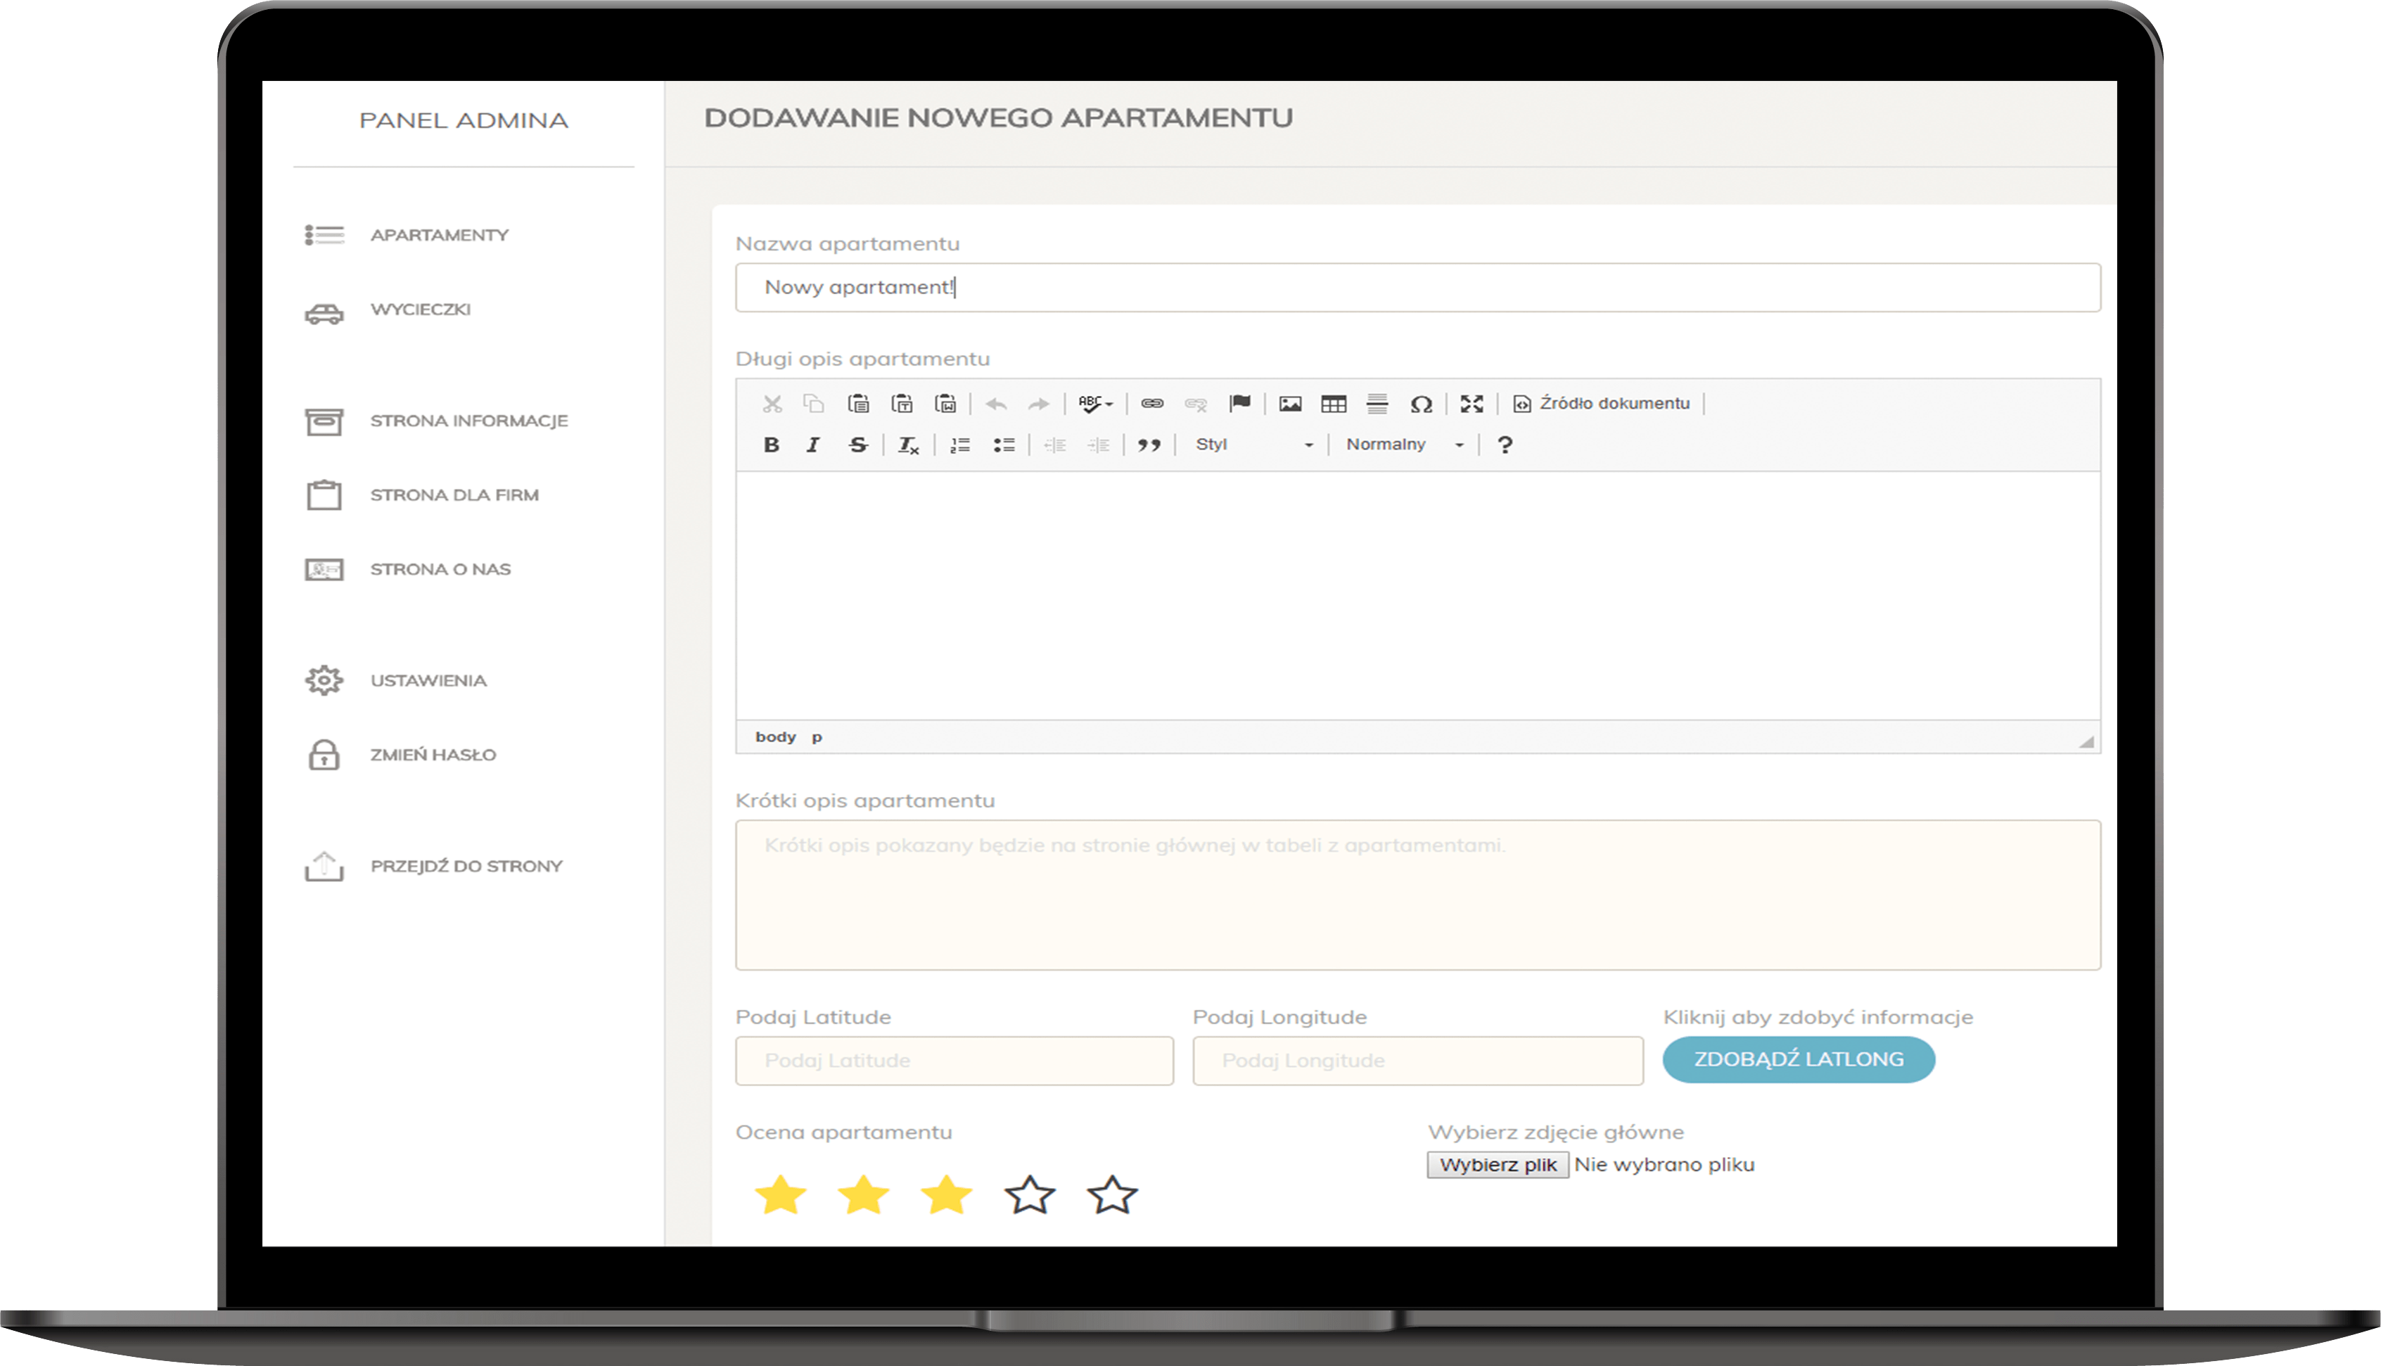This screenshot has width=2381, height=1366.
Task: Open Strona o nas sidebar item
Action: [440, 568]
